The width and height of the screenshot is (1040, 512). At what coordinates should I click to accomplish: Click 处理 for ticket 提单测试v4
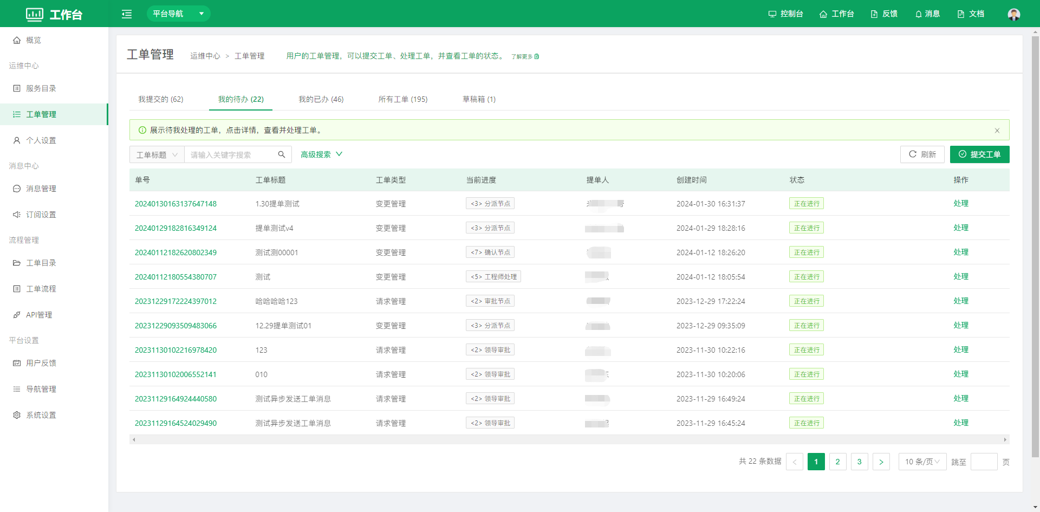coord(961,228)
